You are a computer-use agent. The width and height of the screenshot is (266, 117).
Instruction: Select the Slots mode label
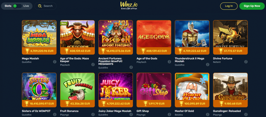click(8, 6)
